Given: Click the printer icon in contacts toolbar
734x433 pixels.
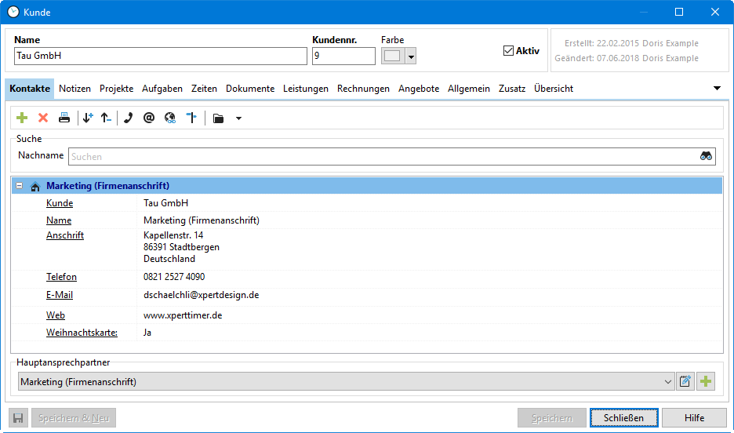Looking at the screenshot, I should point(64,118).
